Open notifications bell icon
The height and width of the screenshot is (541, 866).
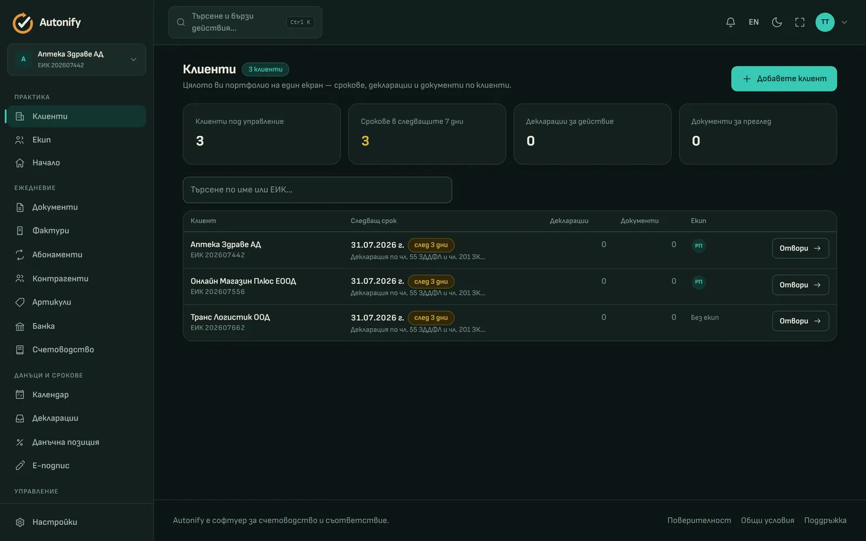coord(730,22)
